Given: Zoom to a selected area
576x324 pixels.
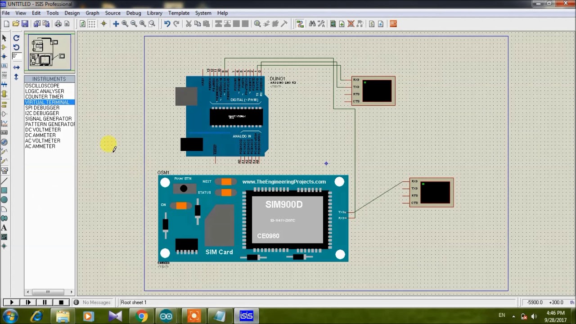Looking at the screenshot, I should coord(152,24).
